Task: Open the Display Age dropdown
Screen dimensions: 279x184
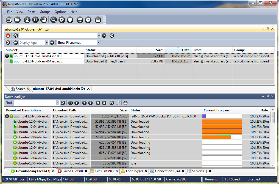Action: [47, 43]
